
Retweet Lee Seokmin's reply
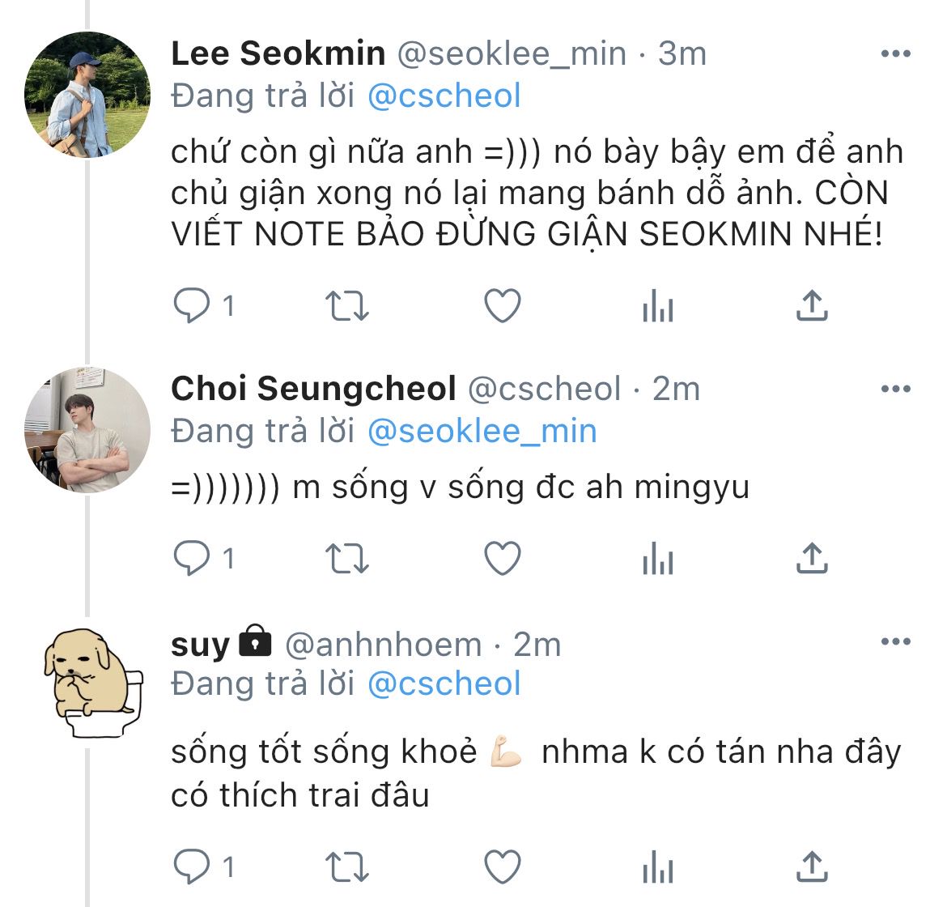(x=346, y=306)
